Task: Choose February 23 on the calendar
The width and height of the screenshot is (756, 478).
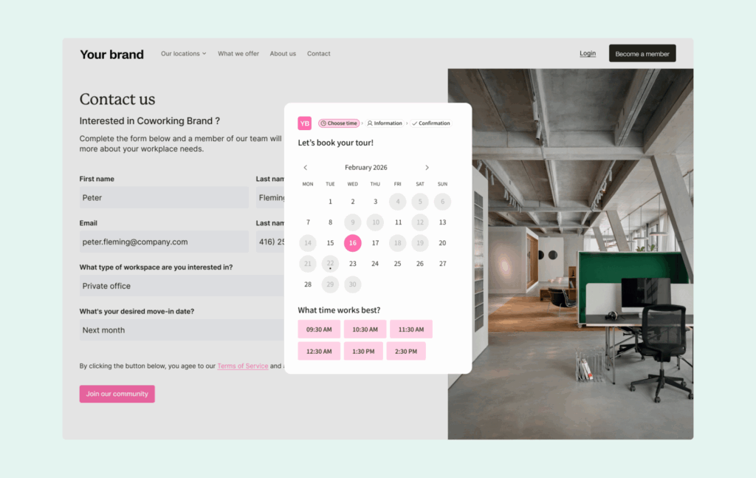Action: point(352,263)
